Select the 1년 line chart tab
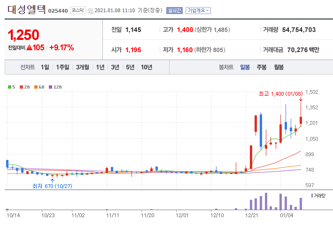The image size is (333, 227). tap(100, 67)
